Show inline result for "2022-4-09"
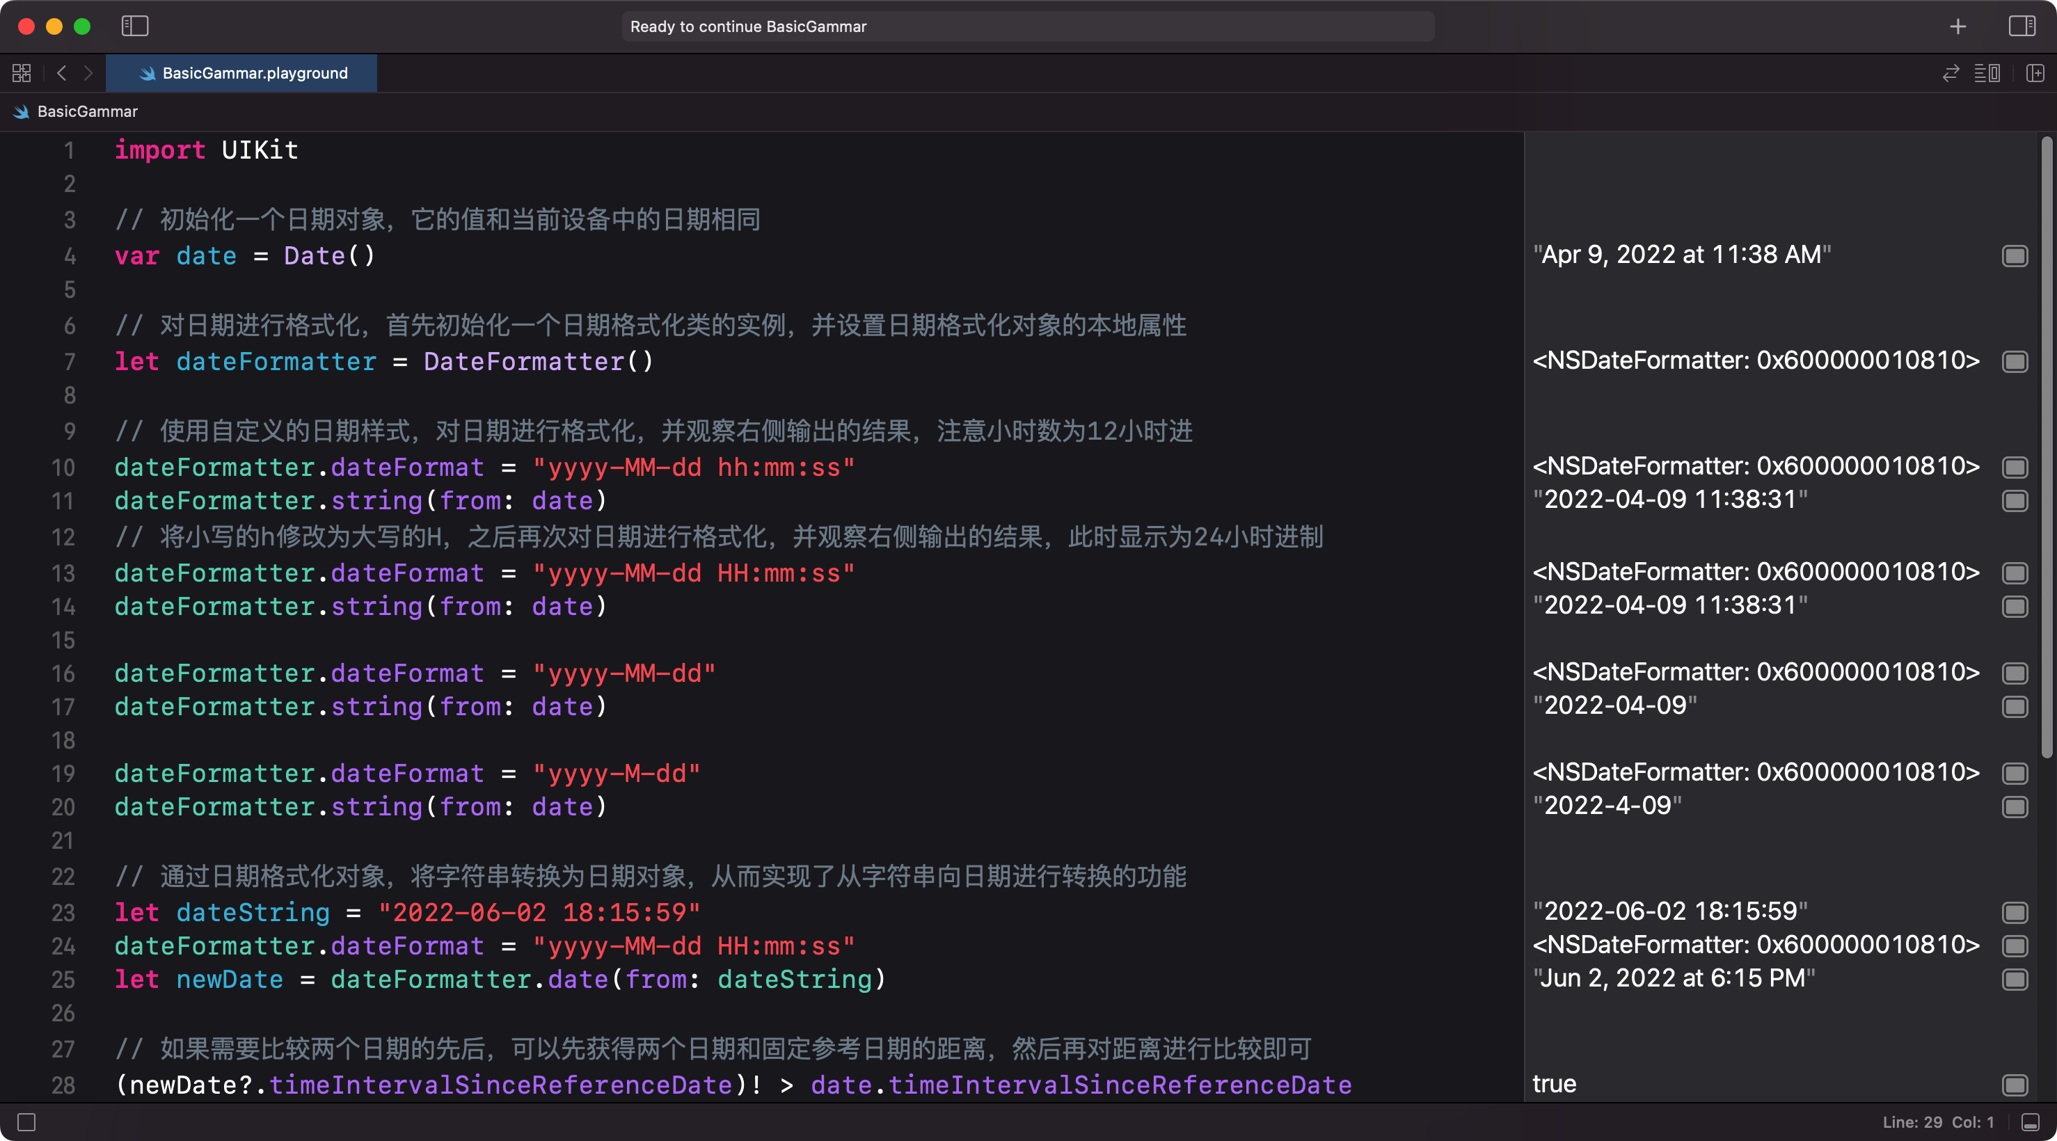Screen dimensions: 2057x1141 point(2015,807)
